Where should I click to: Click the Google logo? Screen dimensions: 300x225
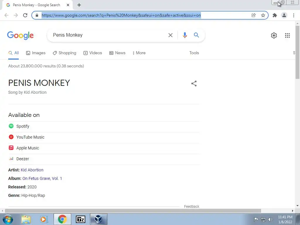point(20,35)
